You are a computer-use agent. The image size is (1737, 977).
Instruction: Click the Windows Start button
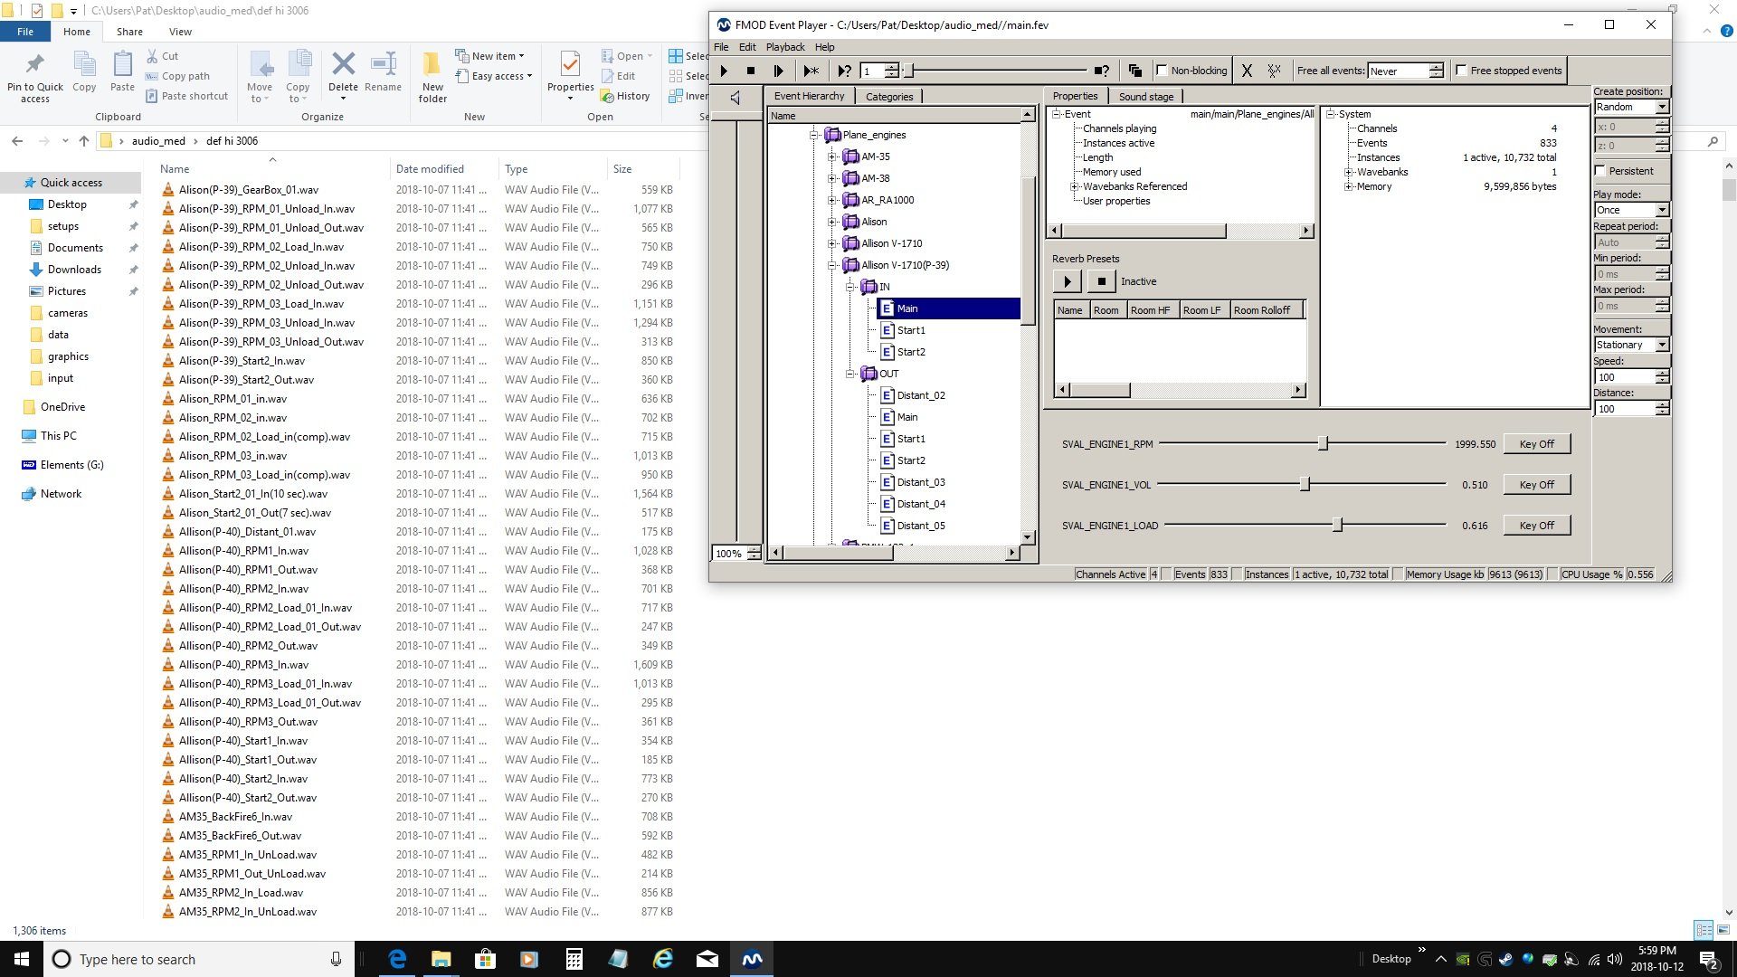coord(22,959)
